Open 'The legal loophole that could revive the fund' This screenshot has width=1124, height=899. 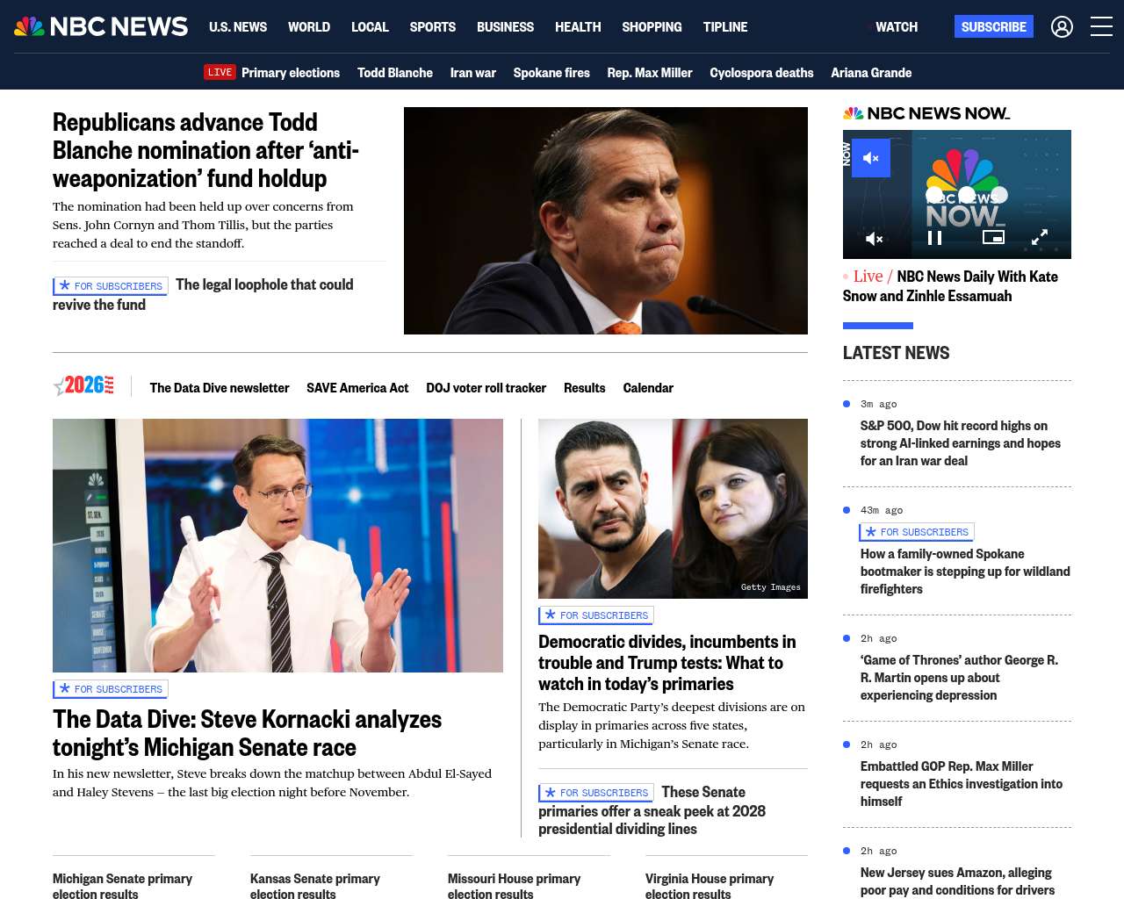click(x=203, y=294)
